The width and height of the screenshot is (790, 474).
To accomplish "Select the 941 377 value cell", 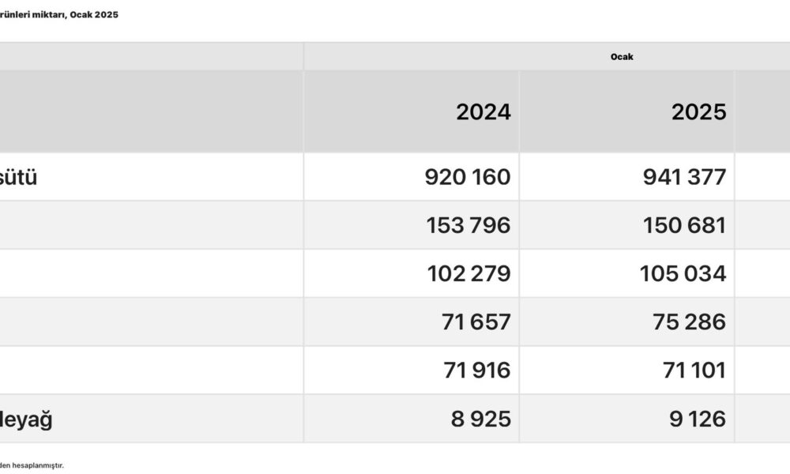I will 684,177.
